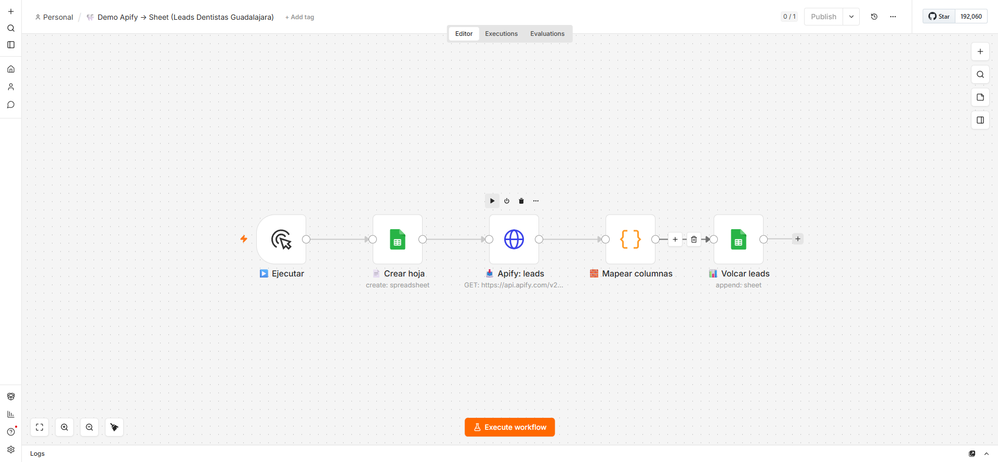Select the Apify: leads HTTP node

click(x=514, y=239)
